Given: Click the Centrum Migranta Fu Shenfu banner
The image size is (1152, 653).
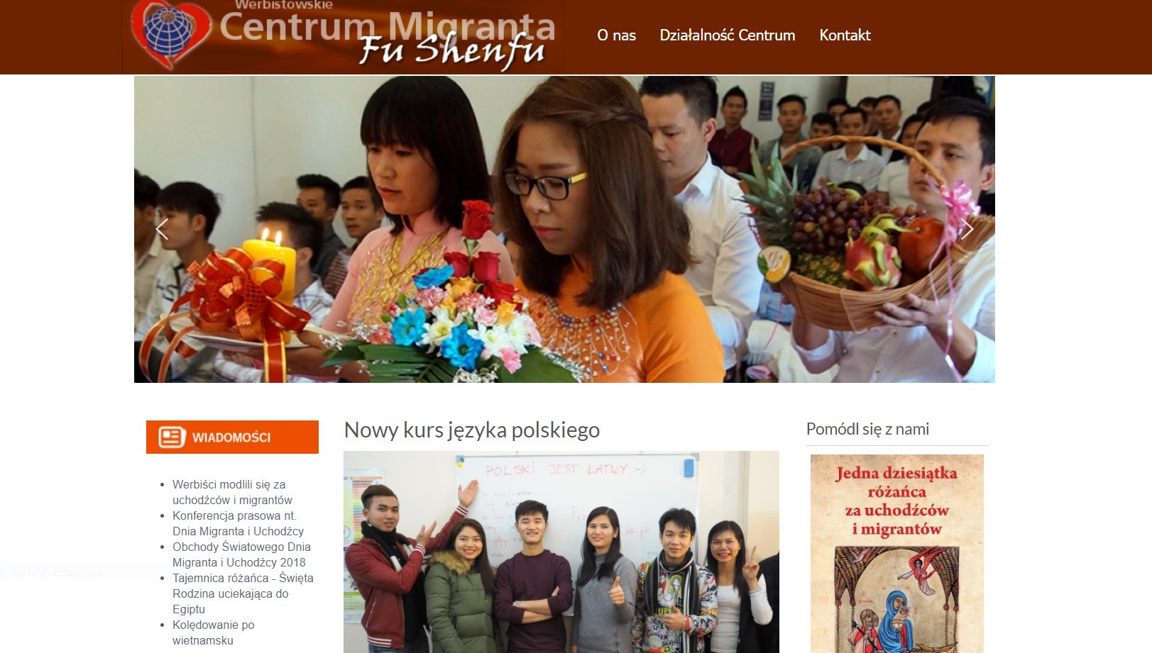Looking at the screenshot, I should (344, 36).
